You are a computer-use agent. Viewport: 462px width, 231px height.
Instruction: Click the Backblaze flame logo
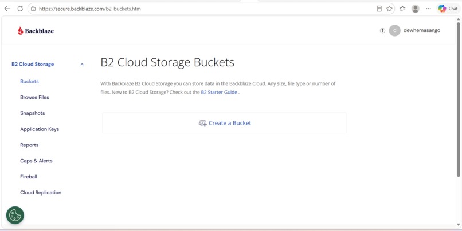coord(20,31)
